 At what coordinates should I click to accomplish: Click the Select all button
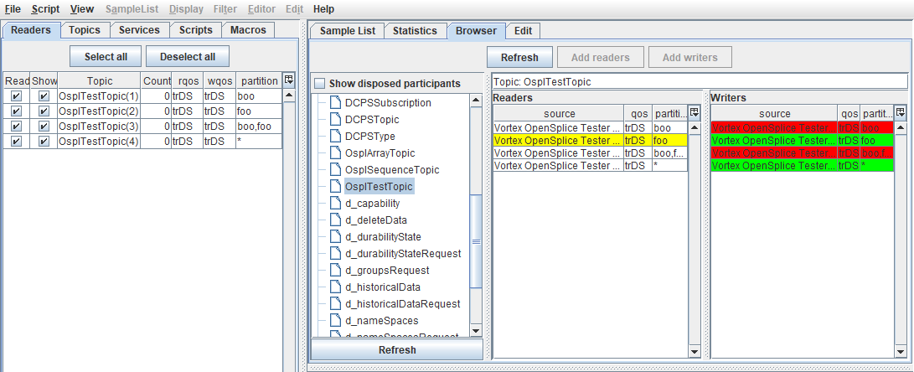click(x=106, y=57)
